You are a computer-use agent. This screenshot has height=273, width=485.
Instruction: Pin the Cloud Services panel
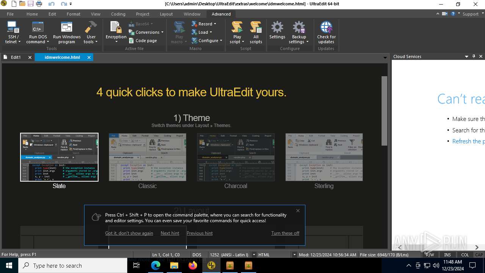474,56
